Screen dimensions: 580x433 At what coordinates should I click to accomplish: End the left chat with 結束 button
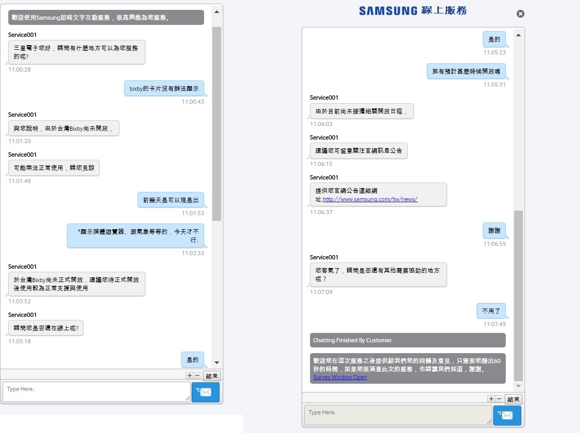coord(212,376)
